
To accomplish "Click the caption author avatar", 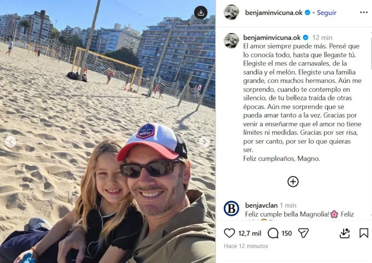I will 232,41.
